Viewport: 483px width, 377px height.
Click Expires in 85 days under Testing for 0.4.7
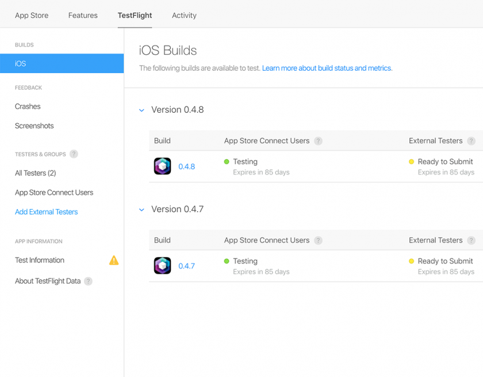pos(261,272)
